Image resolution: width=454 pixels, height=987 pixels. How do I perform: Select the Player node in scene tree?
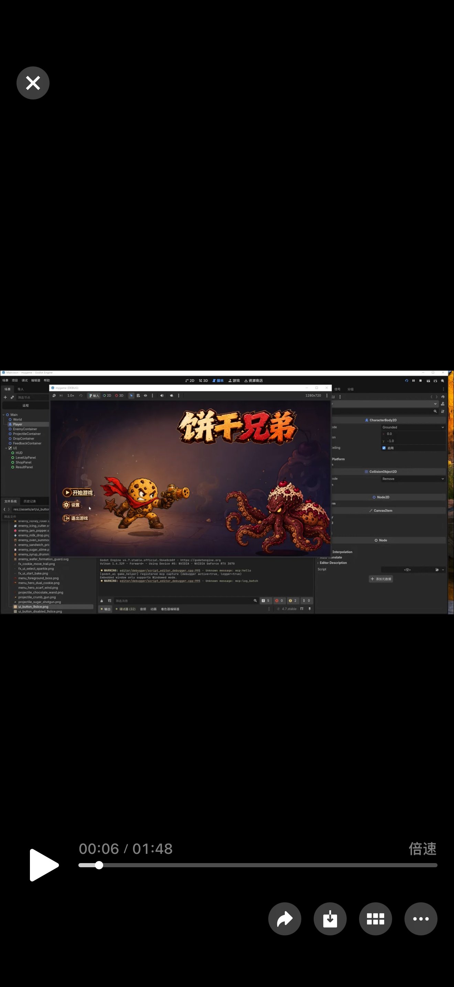point(18,424)
